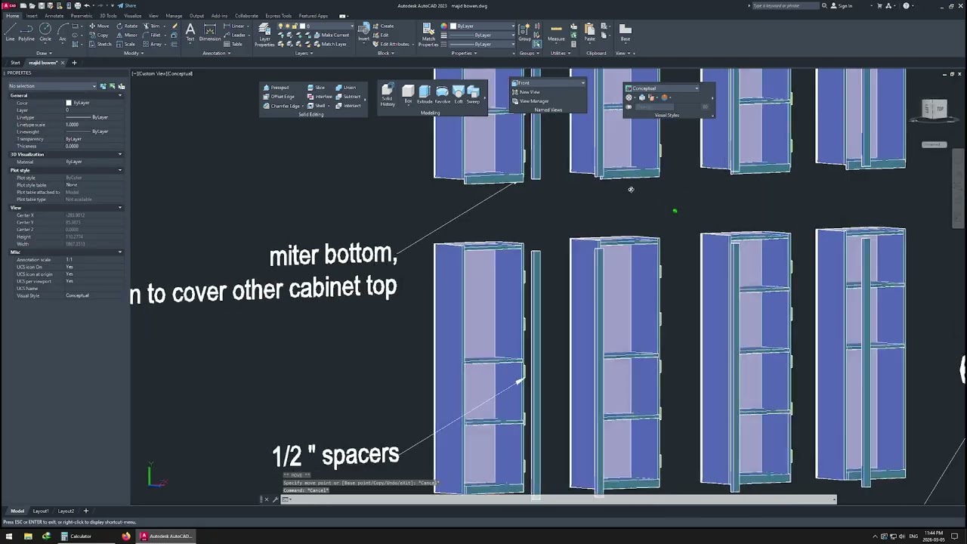The image size is (967, 544).
Task: Select the Arc tool
Action: pos(62,32)
